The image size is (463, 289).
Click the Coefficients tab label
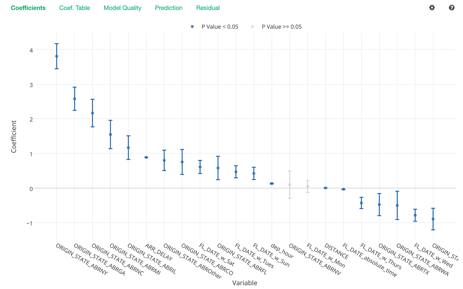click(28, 8)
